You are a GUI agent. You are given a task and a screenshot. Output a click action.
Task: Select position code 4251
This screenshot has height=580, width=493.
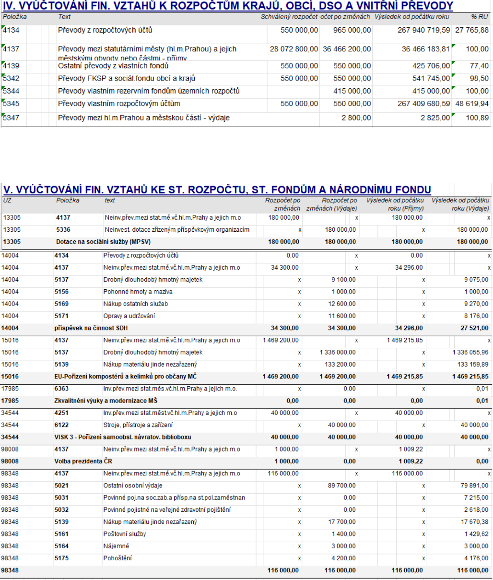coord(61,413)
